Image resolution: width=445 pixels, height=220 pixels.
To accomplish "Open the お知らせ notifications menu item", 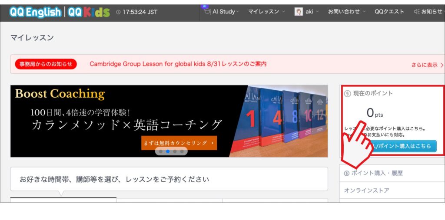I will point(431,12).
